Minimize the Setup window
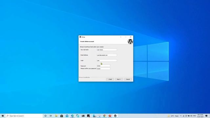This screenshot has width=210, height=118. point(121,37)
